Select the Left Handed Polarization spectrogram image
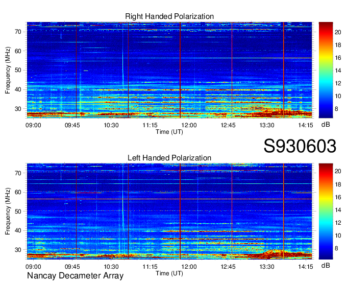 [169, 212]
